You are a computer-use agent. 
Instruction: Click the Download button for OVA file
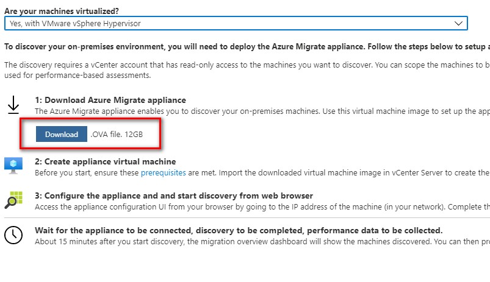tap(61, 134)
